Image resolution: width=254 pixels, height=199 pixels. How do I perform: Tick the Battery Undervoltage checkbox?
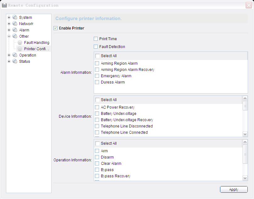tap(97, 114)
